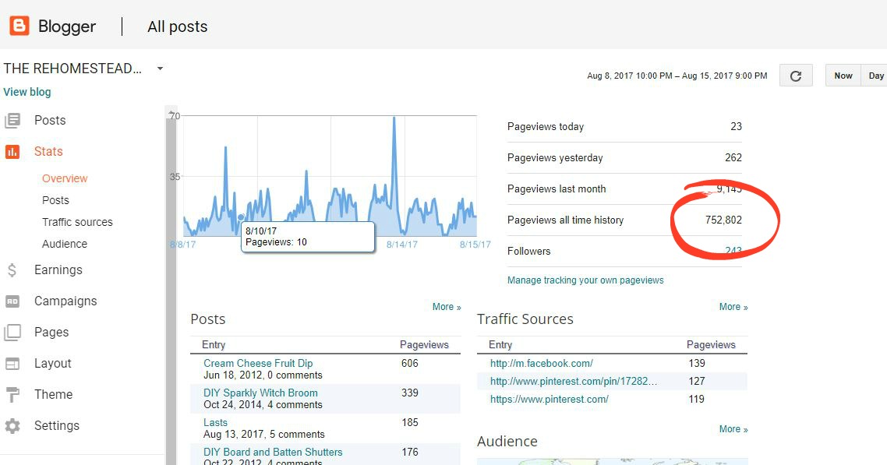Image resolution: width=887 pixels, height=465 pixels.
Task: Open Earnings in the sidebar
Action: pyautogui.click(x=58, y=270)
